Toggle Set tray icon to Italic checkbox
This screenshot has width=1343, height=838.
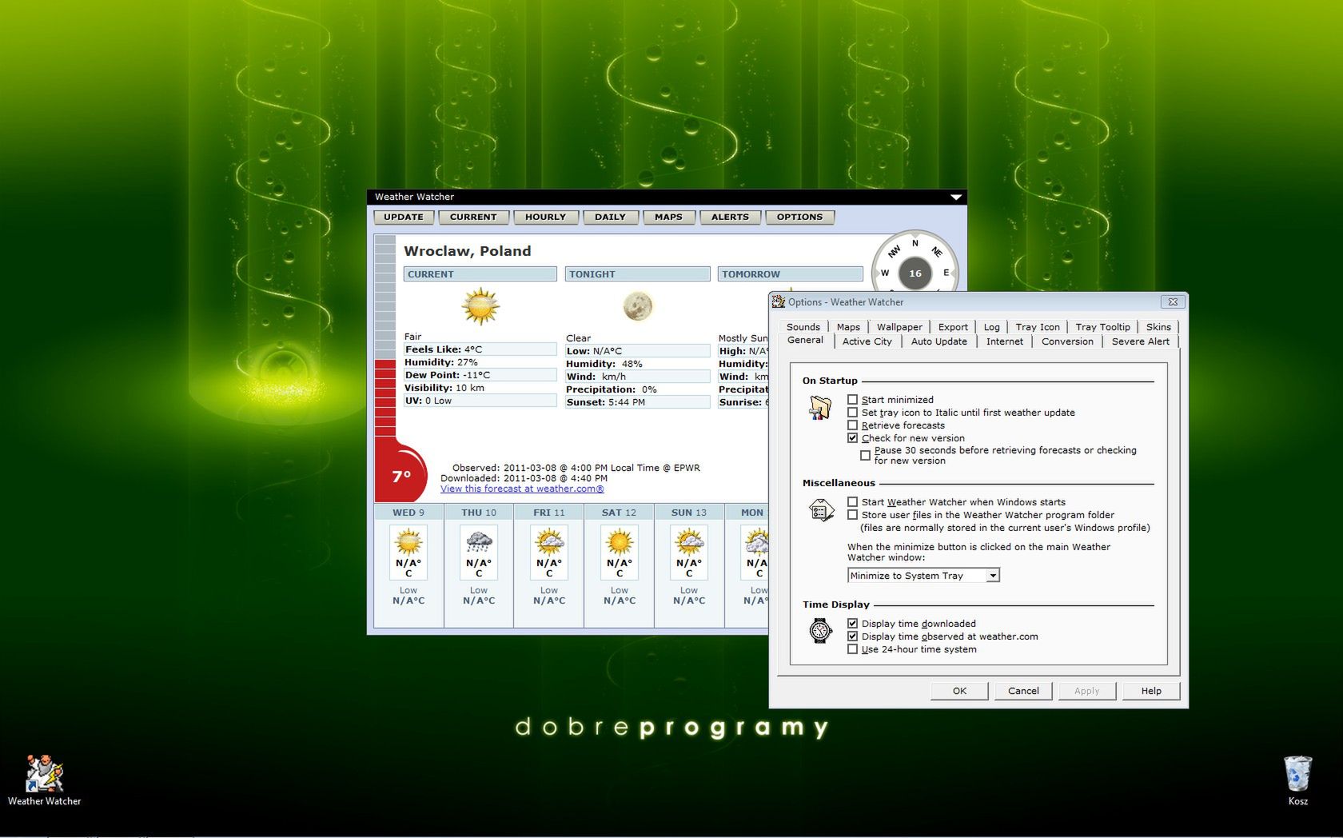tap(852, 413)
